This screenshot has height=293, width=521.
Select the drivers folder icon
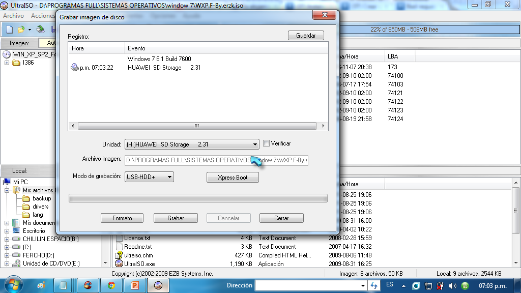[x=26, y=207]
